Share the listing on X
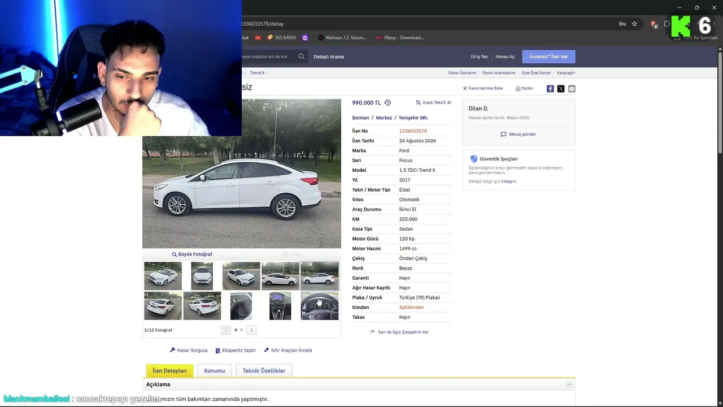 pos(561,89)
